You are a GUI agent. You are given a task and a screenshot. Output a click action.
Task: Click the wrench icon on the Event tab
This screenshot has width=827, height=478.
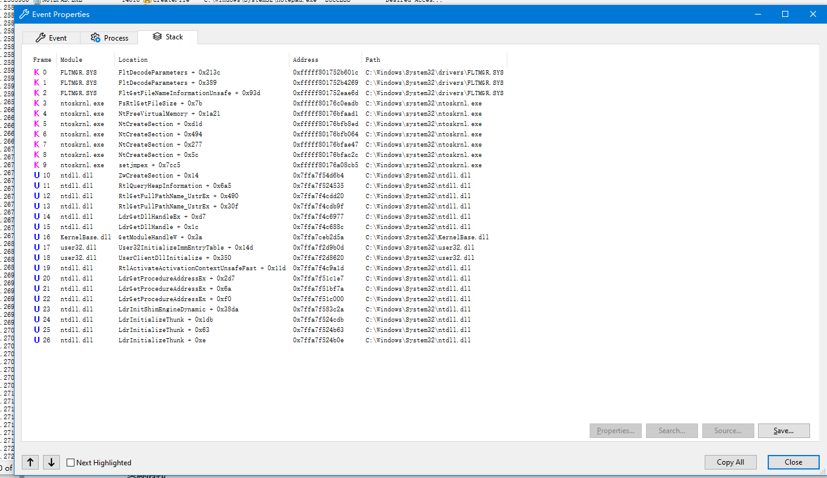point(41,38)
